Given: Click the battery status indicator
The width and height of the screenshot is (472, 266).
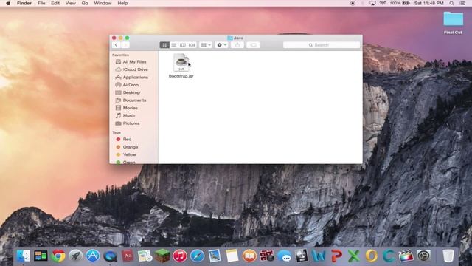Looking at the screenshot, I should [400, 3].
